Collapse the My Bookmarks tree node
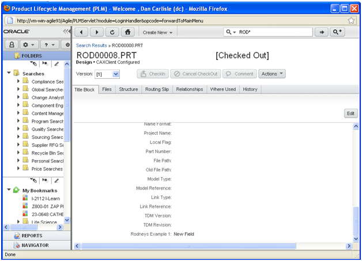362x261 pixels. [x=9, y=190]
